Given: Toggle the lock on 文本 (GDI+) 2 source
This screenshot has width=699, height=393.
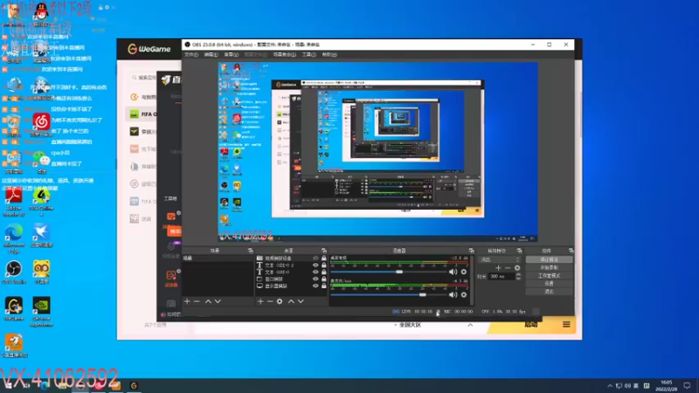Looking at the screenshot, I should 324,265.
